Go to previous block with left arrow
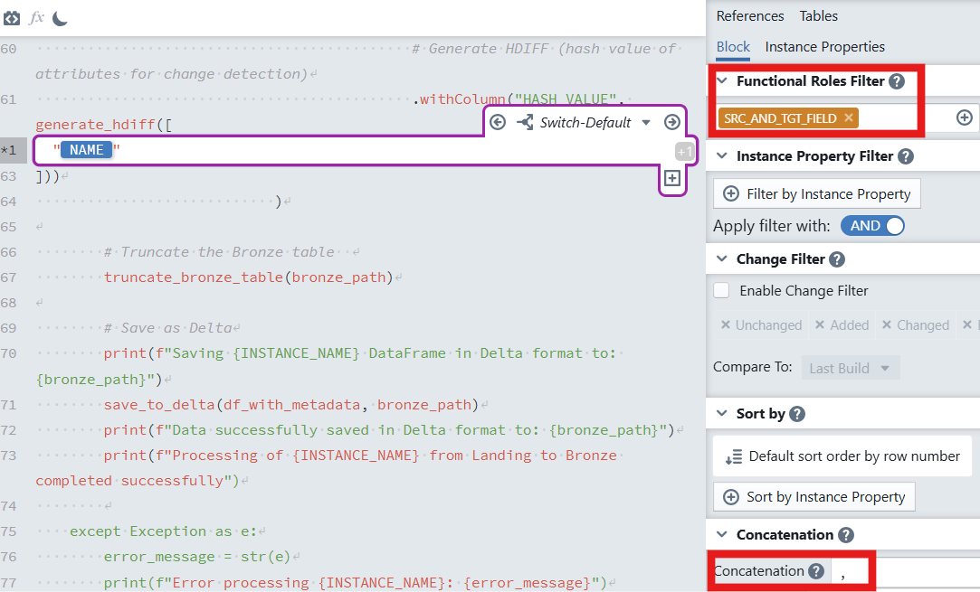The height and width of the screenshot is (592, 980). click(497, 122)
